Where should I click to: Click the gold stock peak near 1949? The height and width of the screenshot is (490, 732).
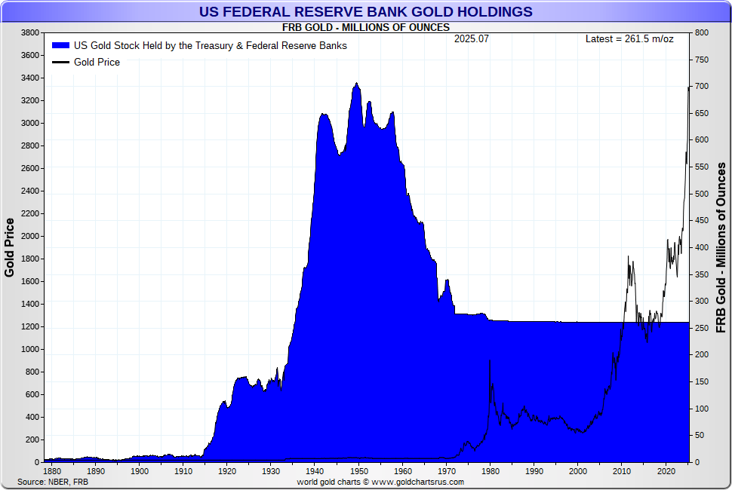pyautogui.click(x=357, y=84)
